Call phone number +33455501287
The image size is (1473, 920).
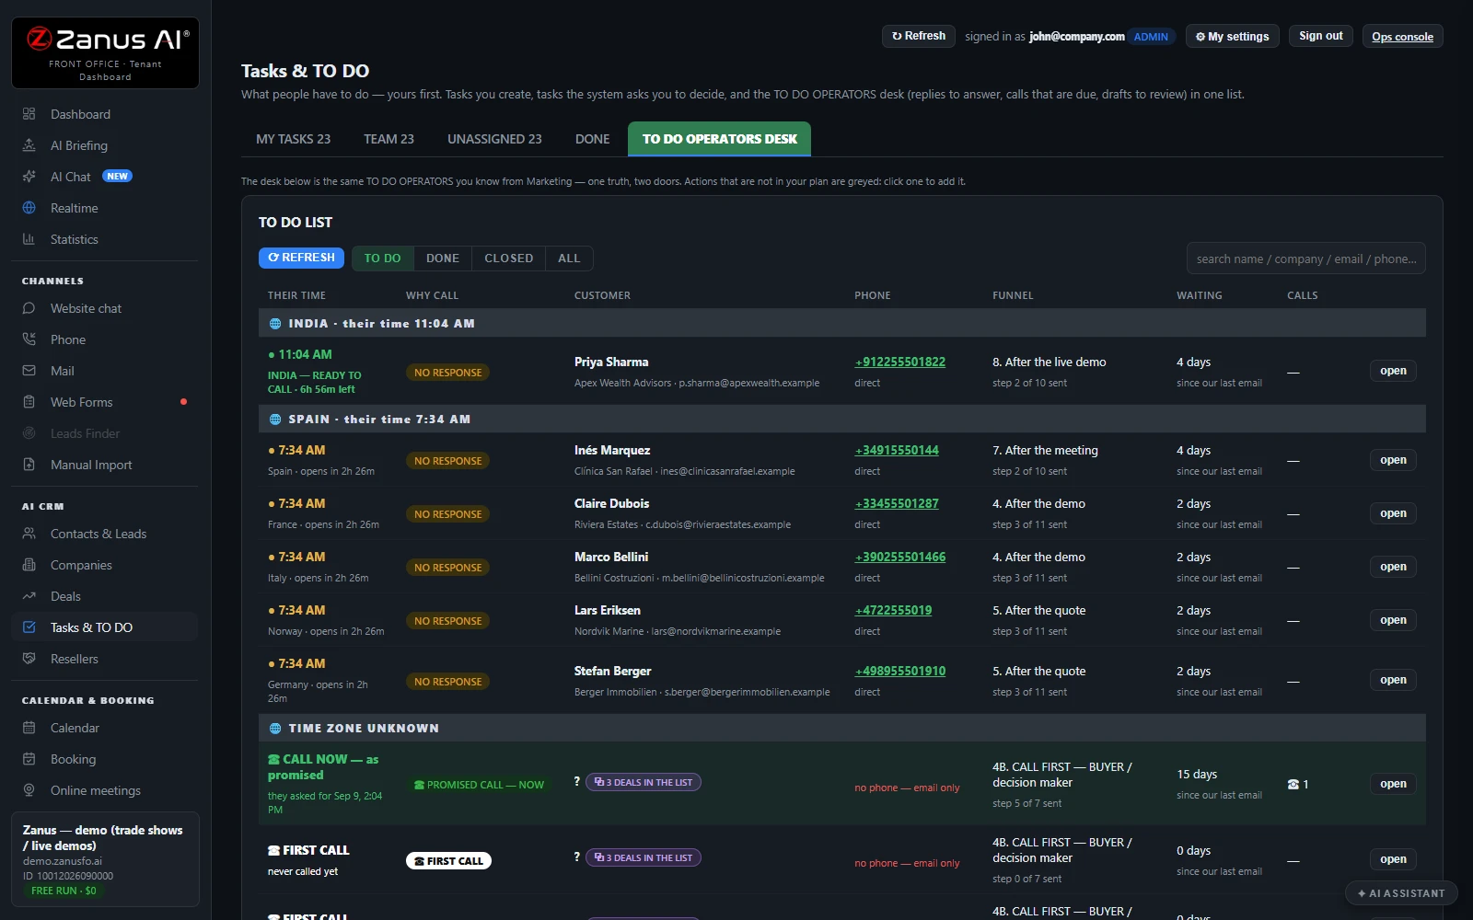tap(897, 504)
